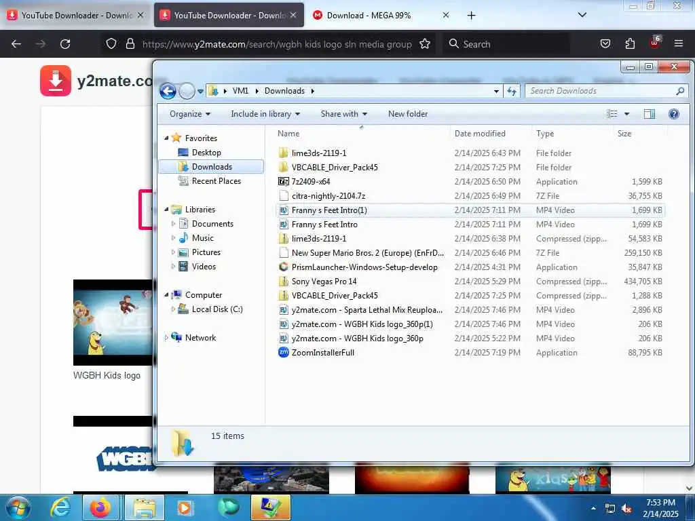Viewport: 695px width, 521px height.
Task: Expand the Pictures library
Action: 173,252
